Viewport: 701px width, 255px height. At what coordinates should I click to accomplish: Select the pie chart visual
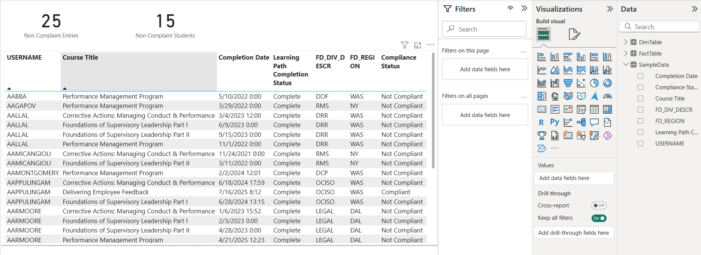(594, 83)
